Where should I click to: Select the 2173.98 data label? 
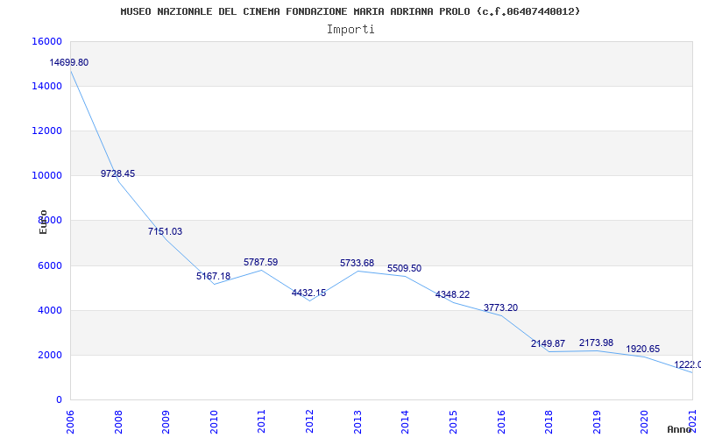coord(596,343)
